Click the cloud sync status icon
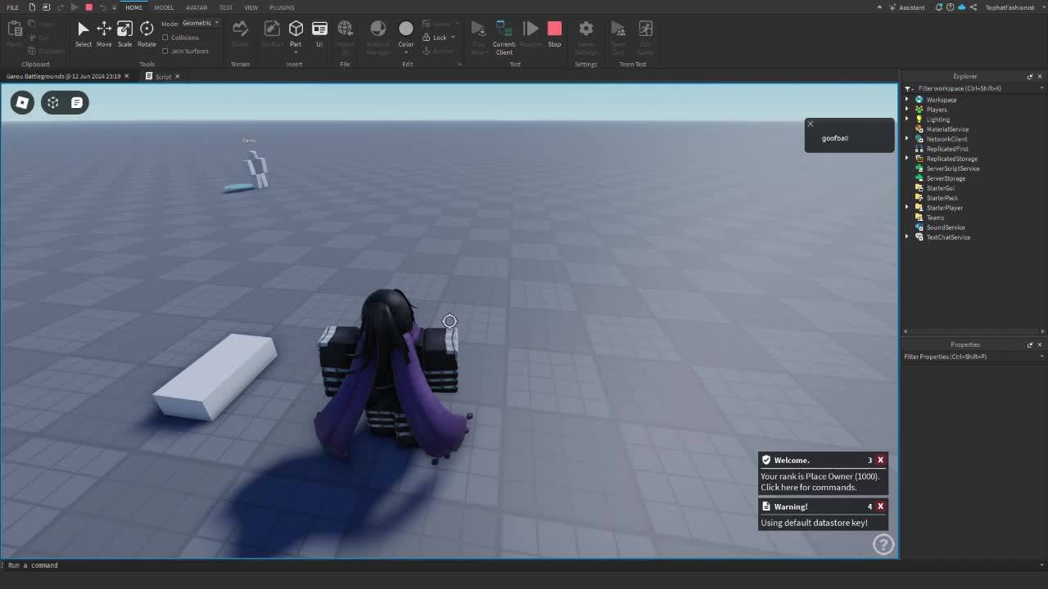Viewport: 1048px width, 589px height. (x=962, y=7)
